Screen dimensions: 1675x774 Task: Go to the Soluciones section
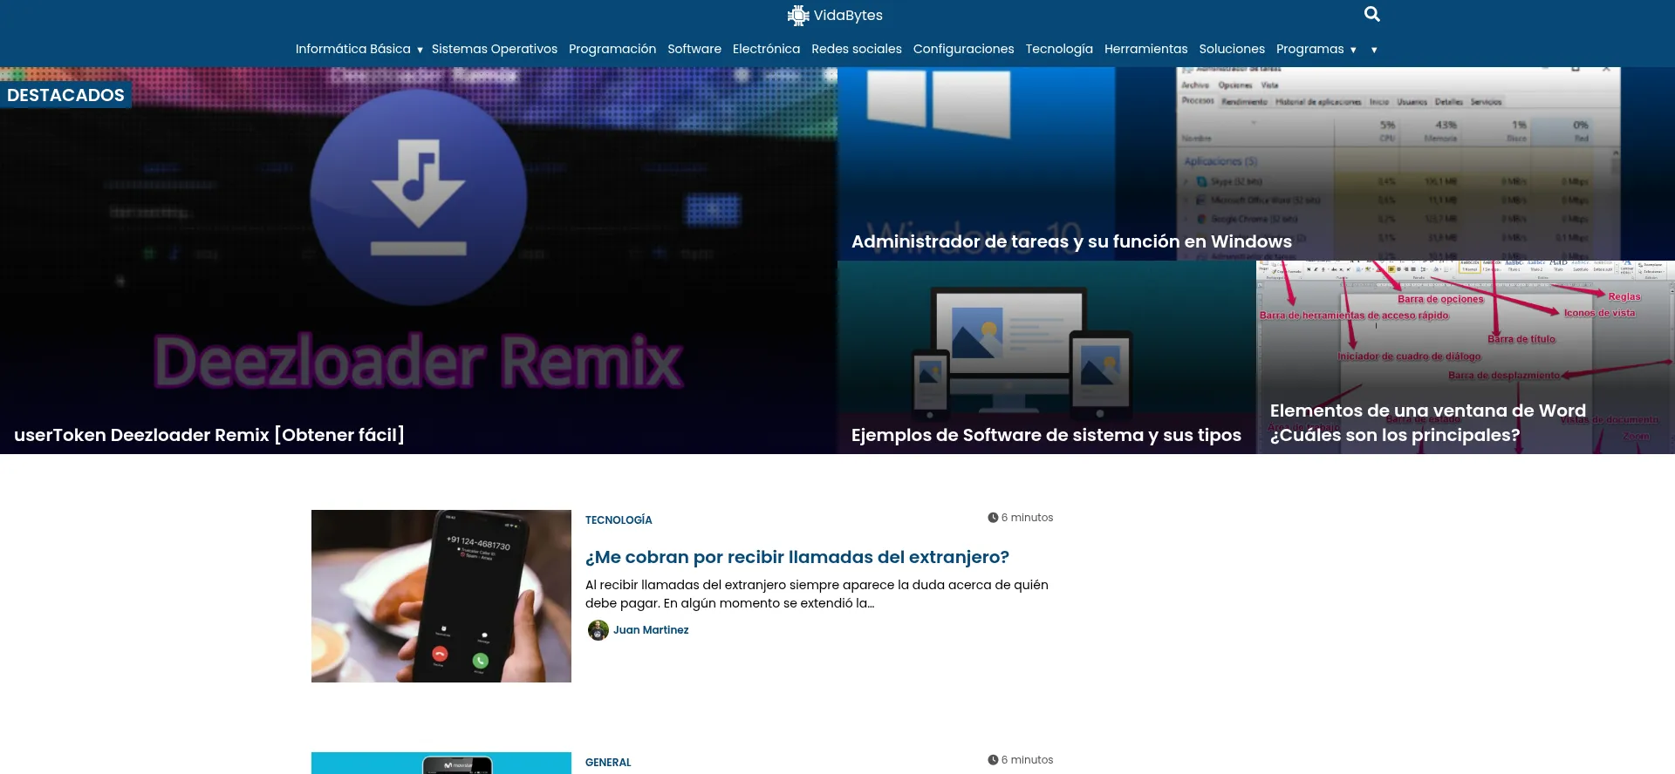[1232, 49]
